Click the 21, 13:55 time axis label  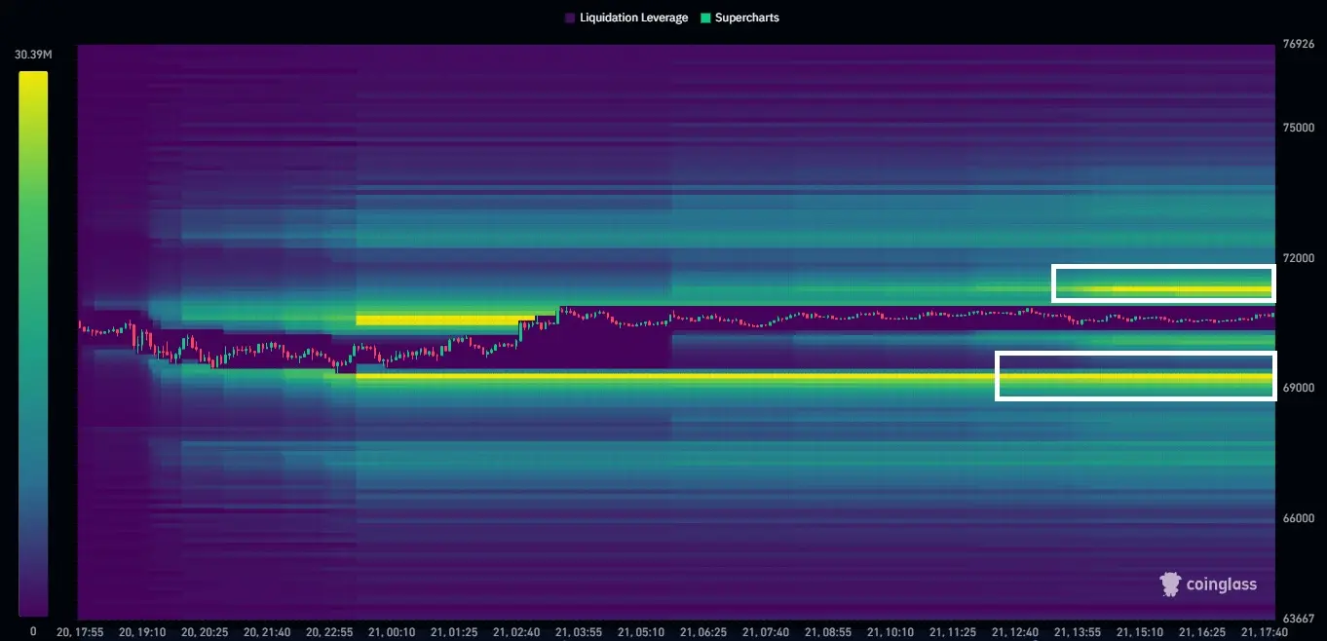tap(1078, 632)
